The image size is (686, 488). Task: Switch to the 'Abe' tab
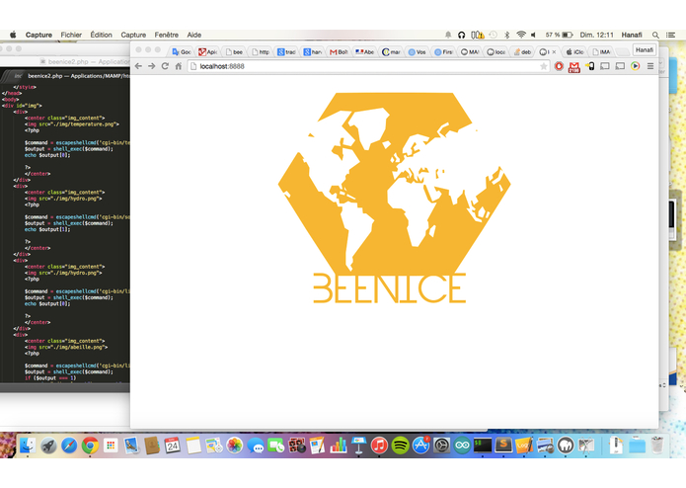365,52
